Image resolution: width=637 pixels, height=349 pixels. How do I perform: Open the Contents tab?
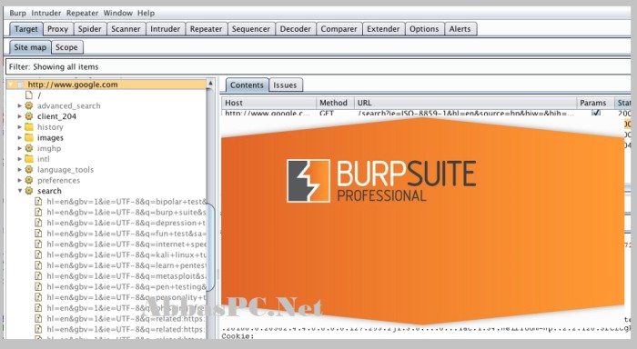pyautogui.click(x=247, y=85)
